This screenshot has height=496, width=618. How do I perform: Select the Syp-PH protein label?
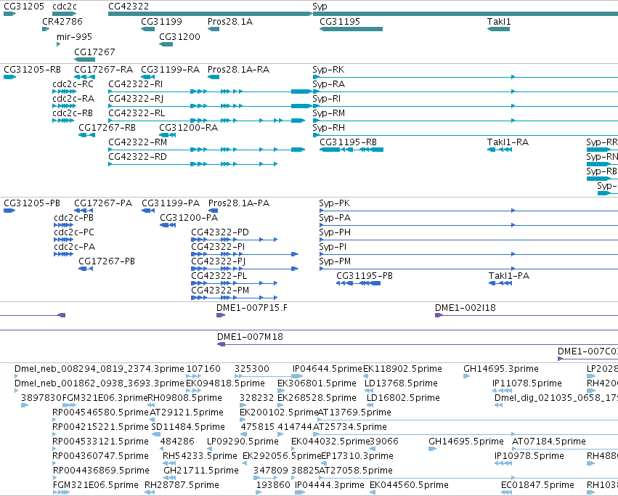coord(335,232)
